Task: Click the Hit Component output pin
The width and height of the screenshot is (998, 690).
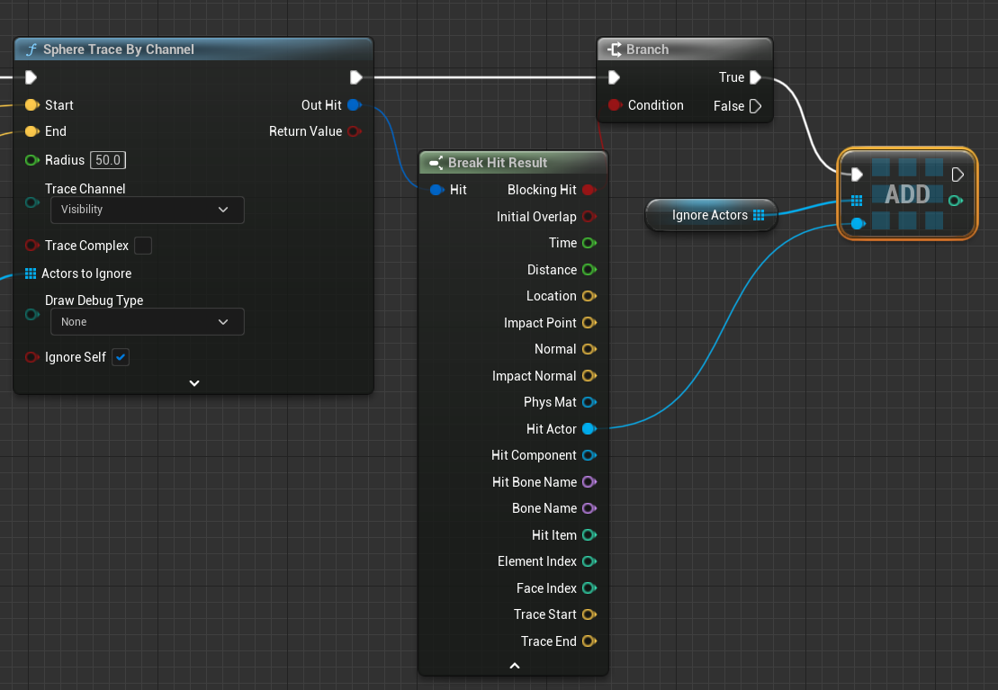Action: tap(589, 455)
